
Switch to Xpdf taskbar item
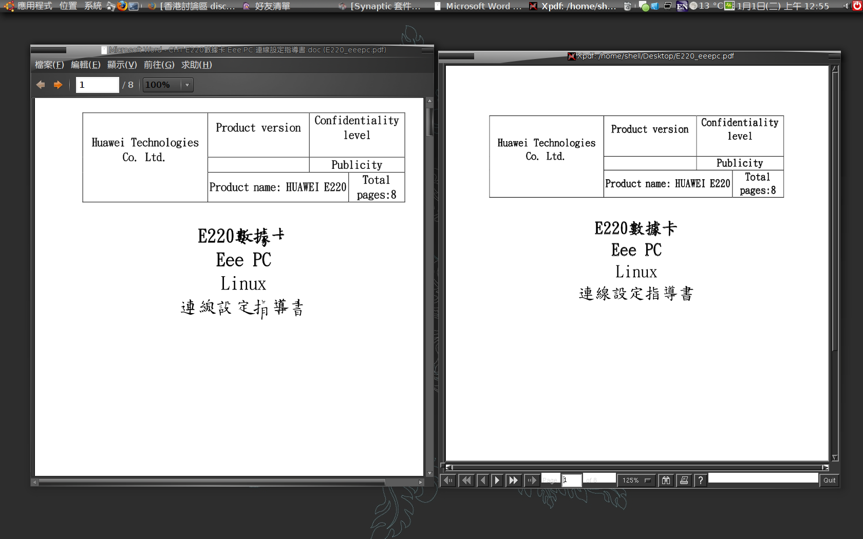[573, 6]
